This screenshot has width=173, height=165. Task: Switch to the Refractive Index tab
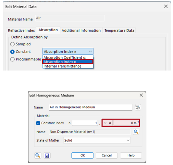click(21, 31)
